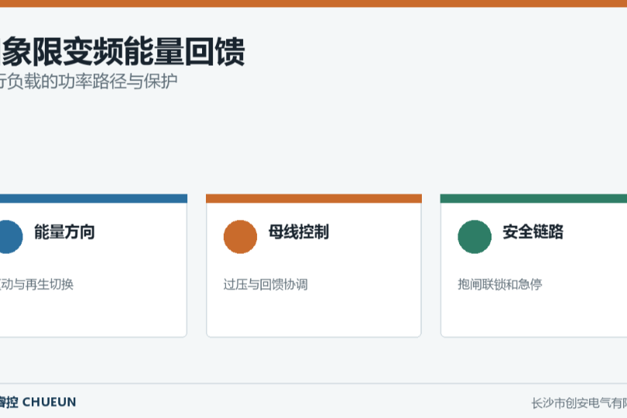The image size is (627, 418).
Task: Click the 长沙市创安电气 company name footer
Action: [579, 403]
